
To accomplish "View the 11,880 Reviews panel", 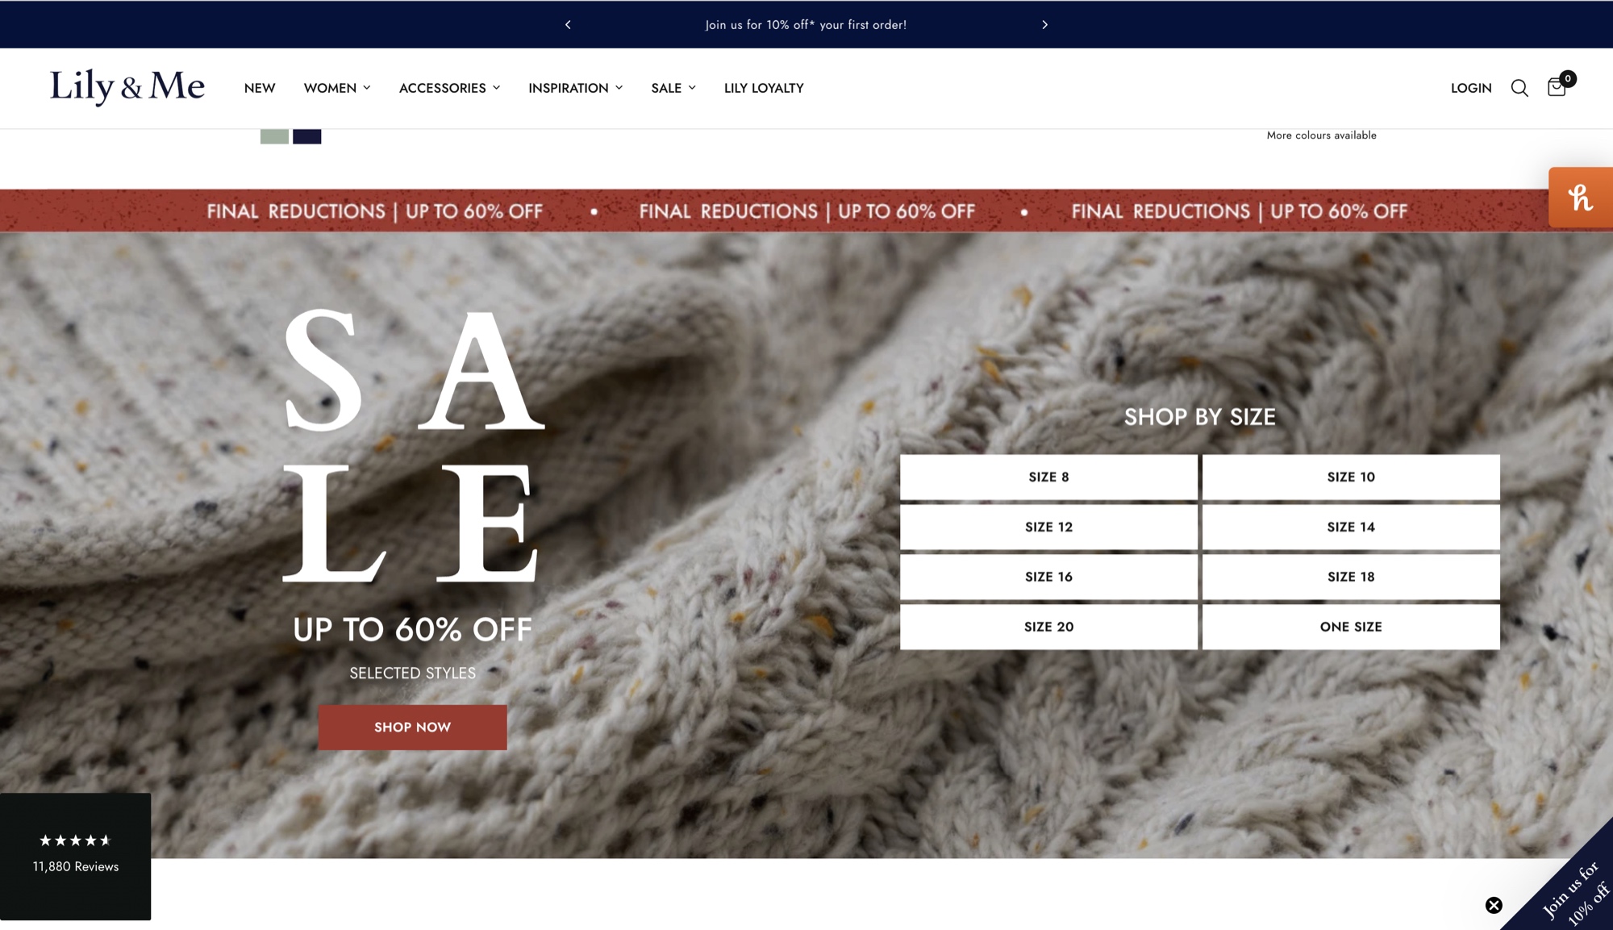I will point(74,866).
